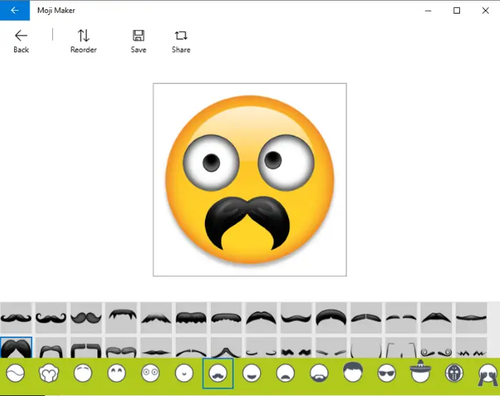Select the faint sparse mustache, tenth bottom row
This screenshot has width=500, height=396.
(x=331, y=347)
